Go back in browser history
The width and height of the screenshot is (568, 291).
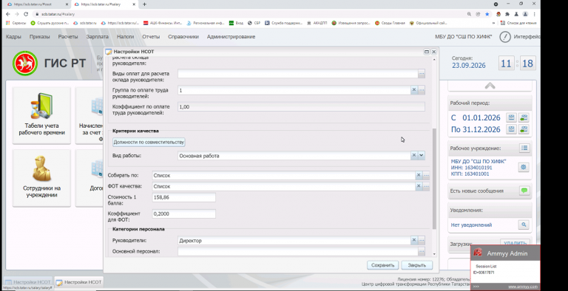(x=8, y=14)
